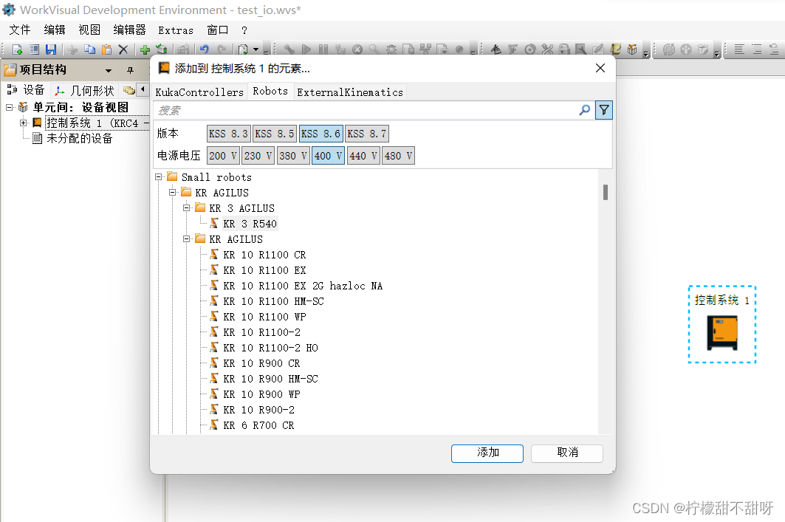785x522 pixels.
Task: Click the 添加 button
Action: click(487, 453)
